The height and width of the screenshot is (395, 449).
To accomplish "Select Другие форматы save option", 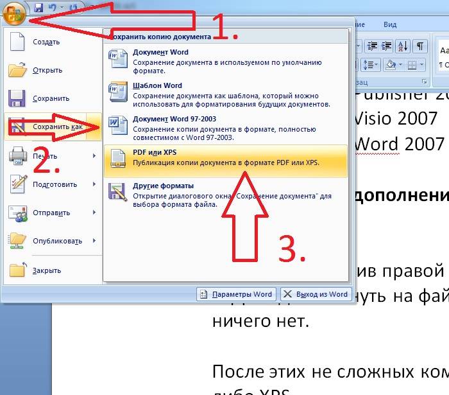I will coord(226,195).
